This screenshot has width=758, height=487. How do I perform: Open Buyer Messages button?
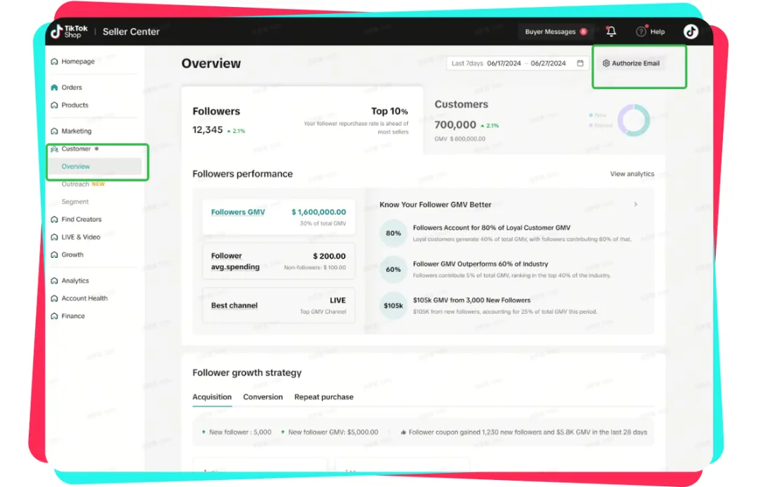pos(555,32)
